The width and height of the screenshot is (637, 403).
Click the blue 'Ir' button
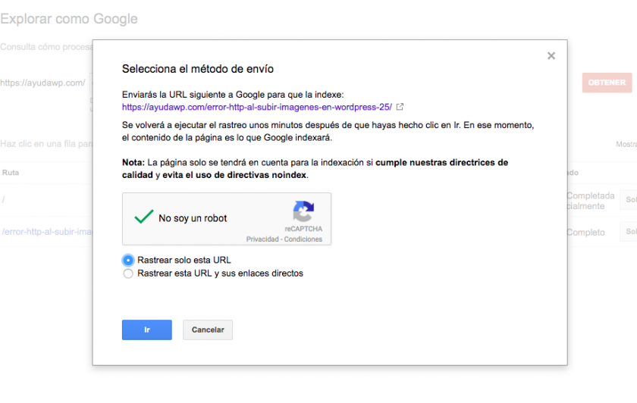pyautogui.click(x=146, y=330)
